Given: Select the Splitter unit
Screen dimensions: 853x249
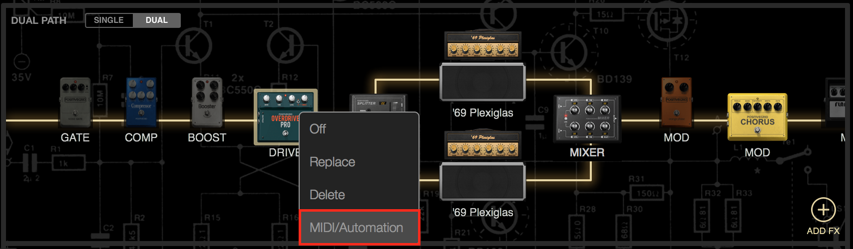Looking at the screenshot, I should (x=379, y=104).
